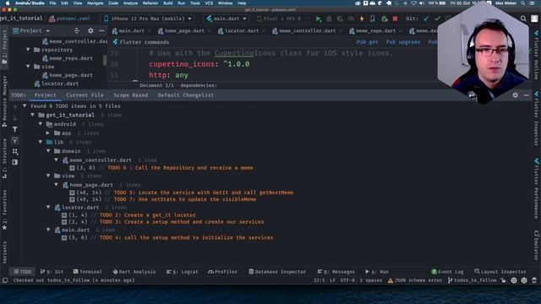Collapse the android folder in TODO tree
The height and width of the screenshot is (304, 541).
[x=41, y=124]
